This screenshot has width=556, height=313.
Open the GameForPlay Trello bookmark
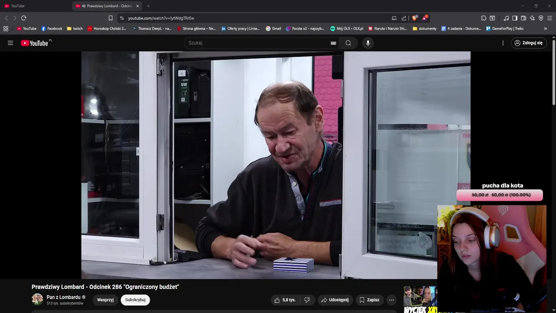[x=505, y=29]
